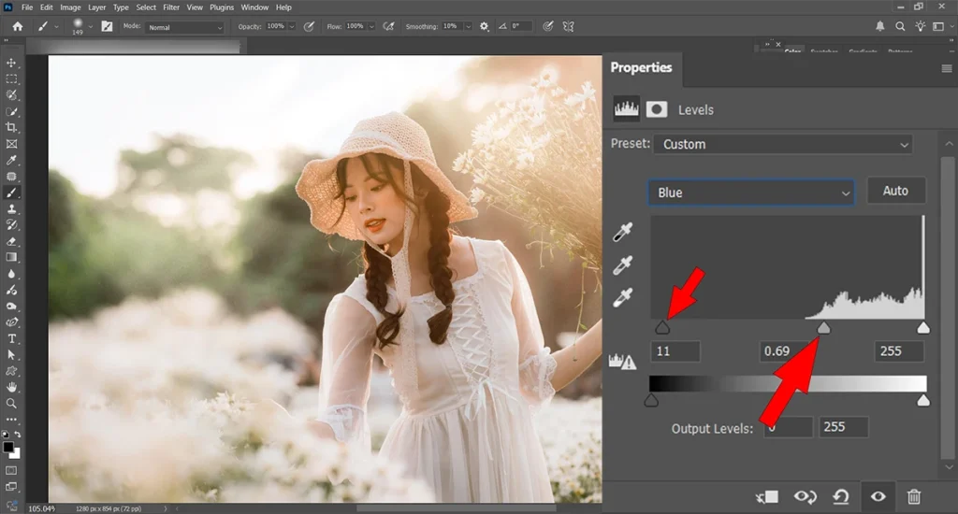Click the midtone gamma input slider handle
Image resolution: width=958 pixels, height=514 pixels.
click(823, 328)
